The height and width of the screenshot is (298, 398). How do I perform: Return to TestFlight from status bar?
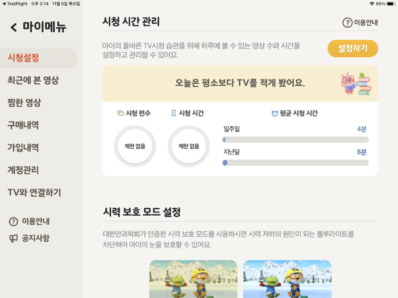click(x=15, y=4)
